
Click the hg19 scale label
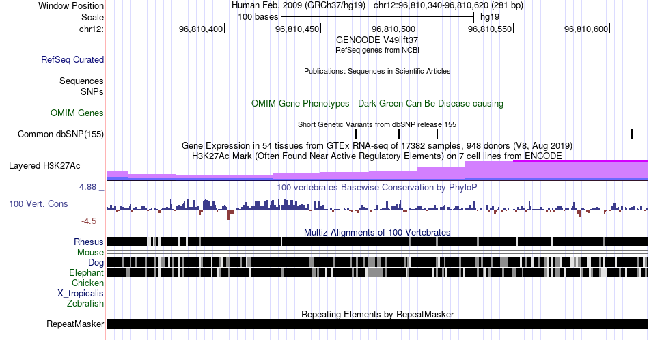click(490, 17)
